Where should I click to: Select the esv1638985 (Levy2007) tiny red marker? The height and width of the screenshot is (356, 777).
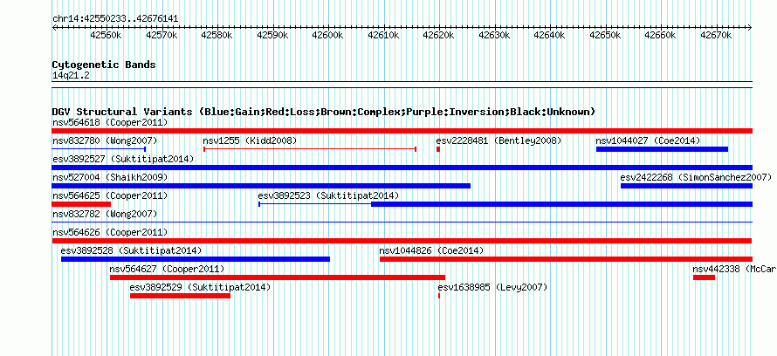pos(439,296)
